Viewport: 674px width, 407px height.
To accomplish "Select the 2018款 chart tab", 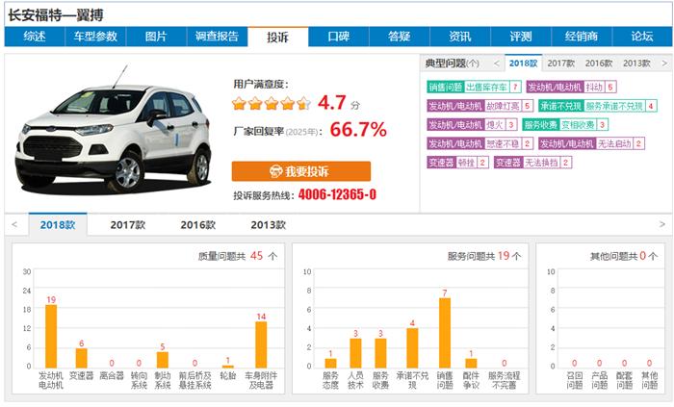I will tap(58, 224).
